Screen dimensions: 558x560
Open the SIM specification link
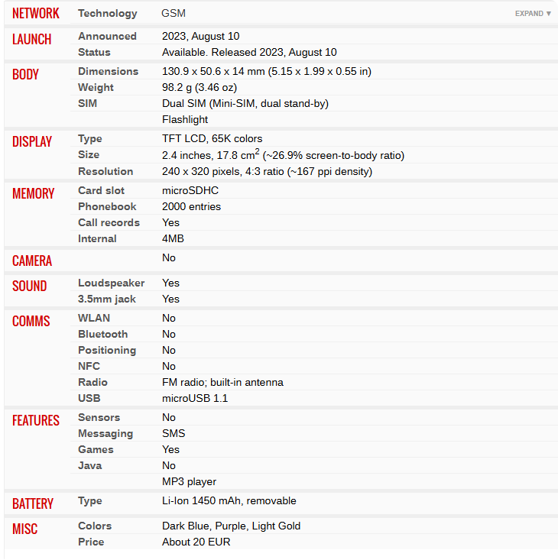click(x=87, y=103)
